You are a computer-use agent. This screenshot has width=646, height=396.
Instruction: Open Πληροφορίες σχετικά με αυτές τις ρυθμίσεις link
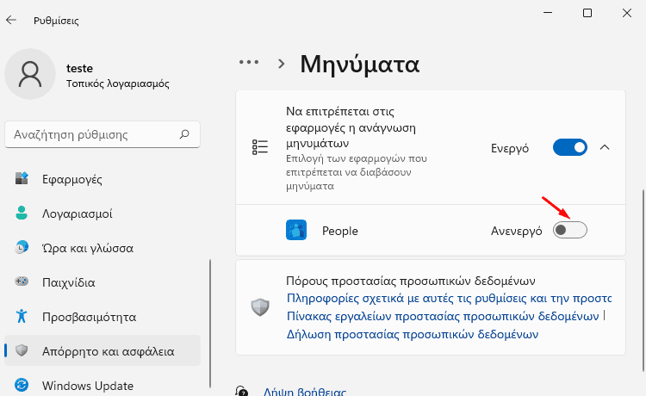[449, 298]
